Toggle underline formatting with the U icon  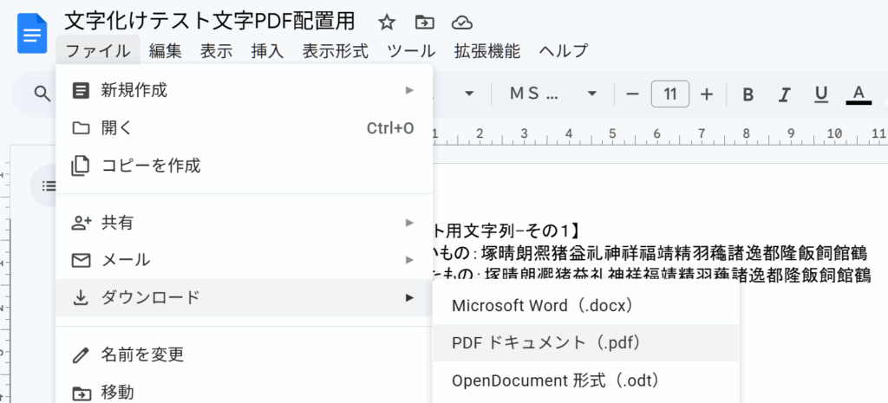coord(821,94)
